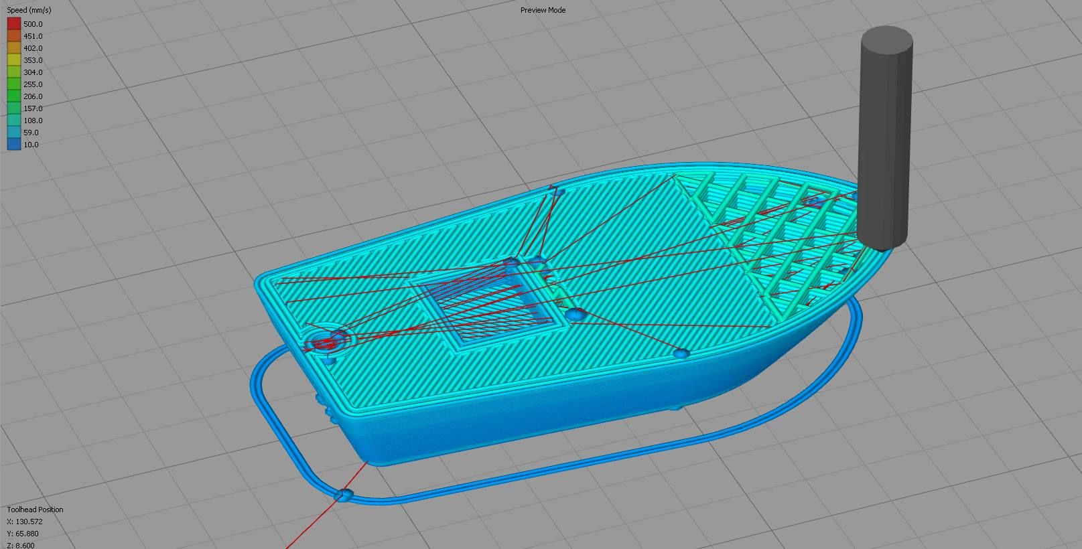Click the 'Z: 8.600' toolhead coordinate
1082x549 pixels.
21,545
